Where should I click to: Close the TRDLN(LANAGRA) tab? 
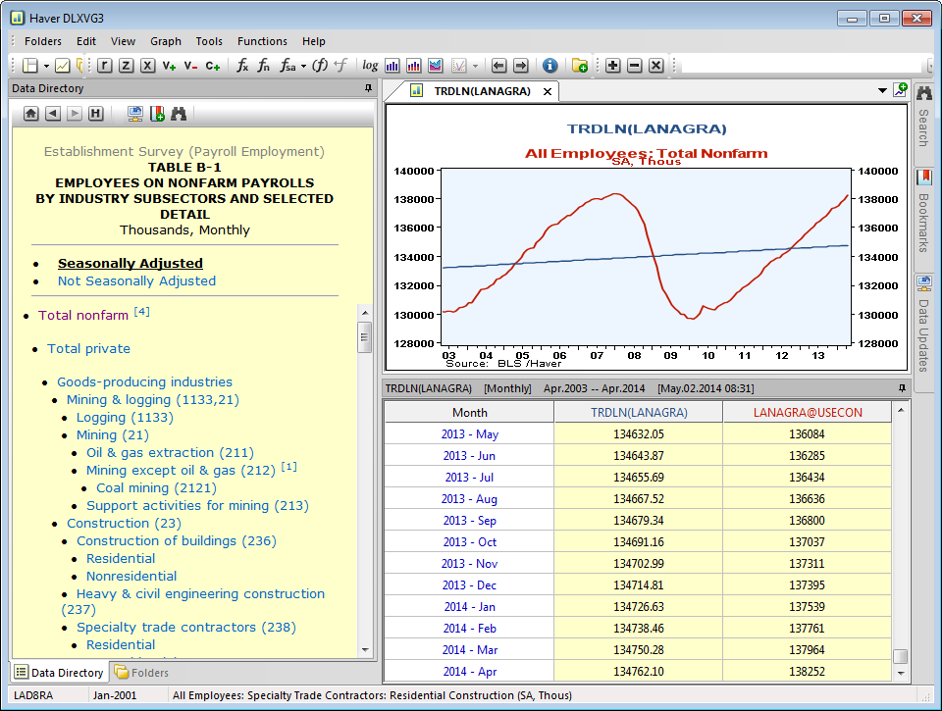(x=548, y=91)
